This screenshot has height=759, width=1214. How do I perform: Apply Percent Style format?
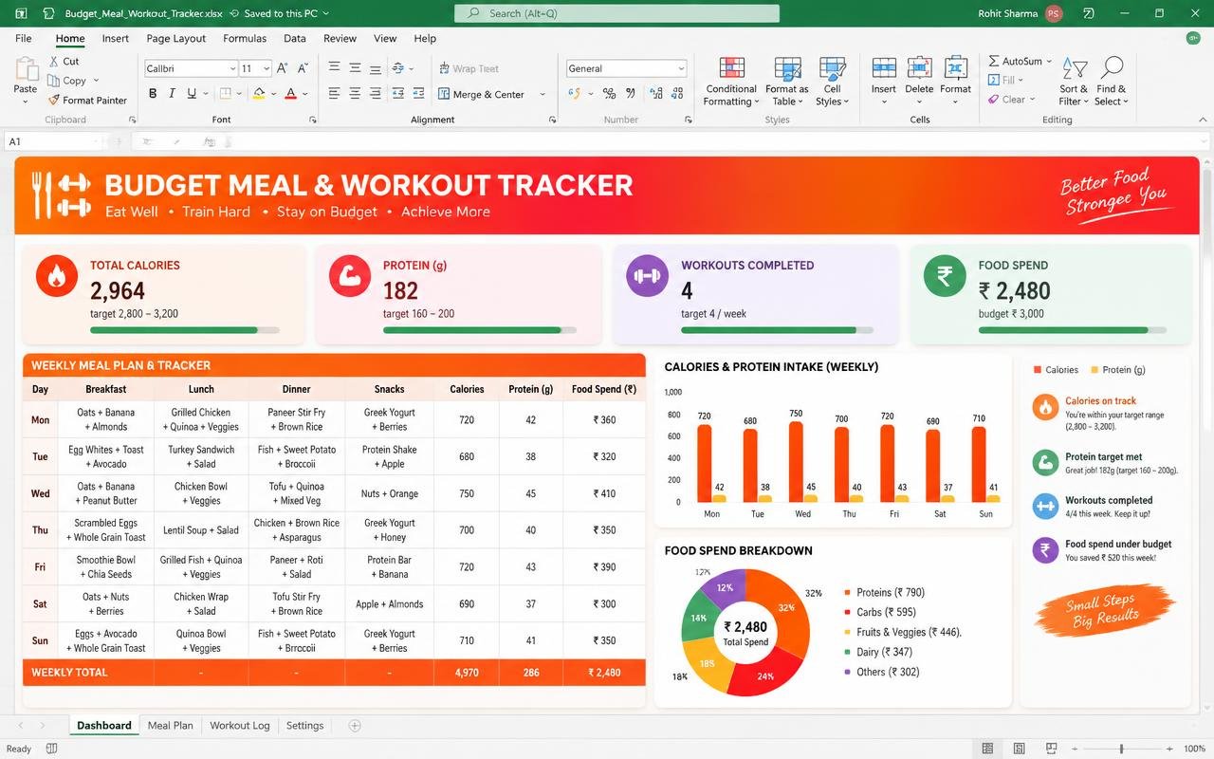[x=608, y=94]
